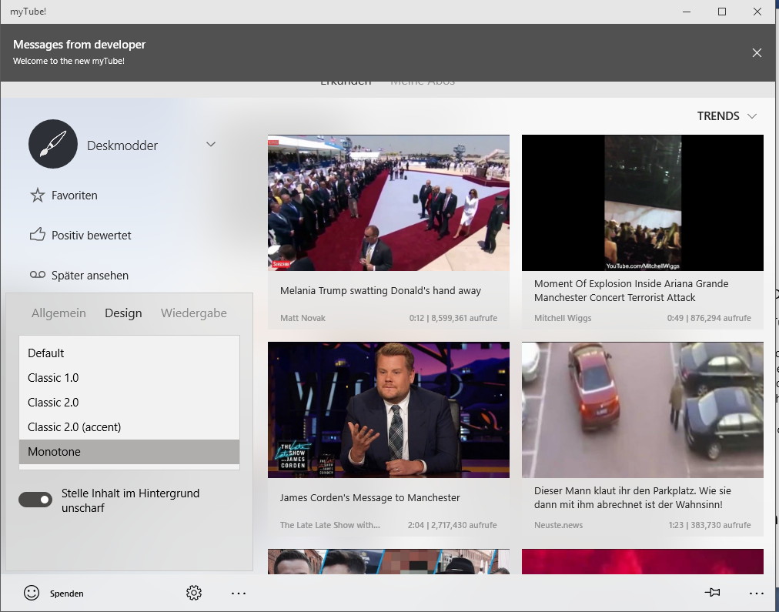
Task: Click the 'Moment Of Explosion Inside Ariana Grande' title
Action: pos(631,290)
